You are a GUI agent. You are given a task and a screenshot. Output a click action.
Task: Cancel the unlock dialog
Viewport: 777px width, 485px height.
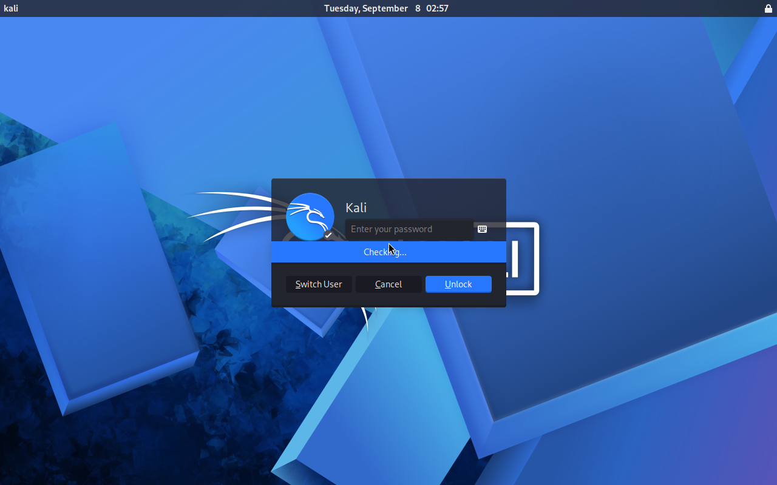click(x=388, y=284)
